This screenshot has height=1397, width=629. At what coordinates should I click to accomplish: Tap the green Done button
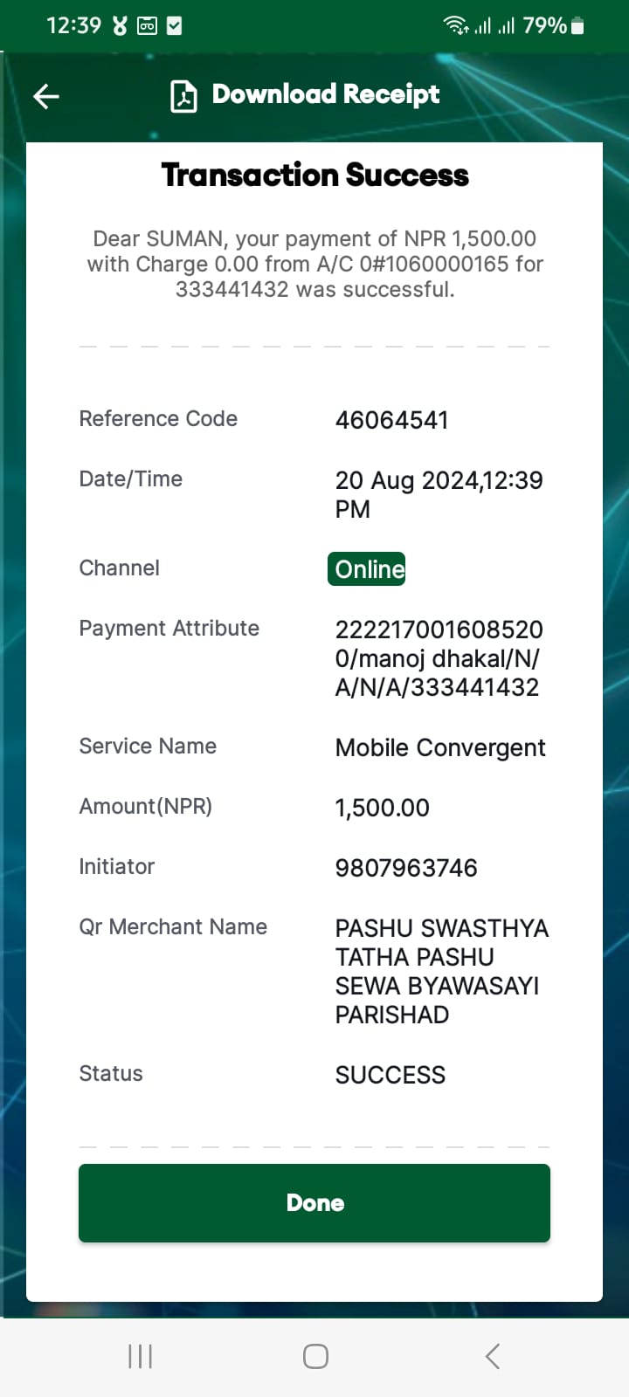point(314,1202)
